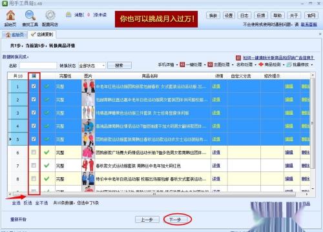Open the 转换状态 全部状态 dropdown
This screenshot has height=232, width=323.
(x=92, y=66)
